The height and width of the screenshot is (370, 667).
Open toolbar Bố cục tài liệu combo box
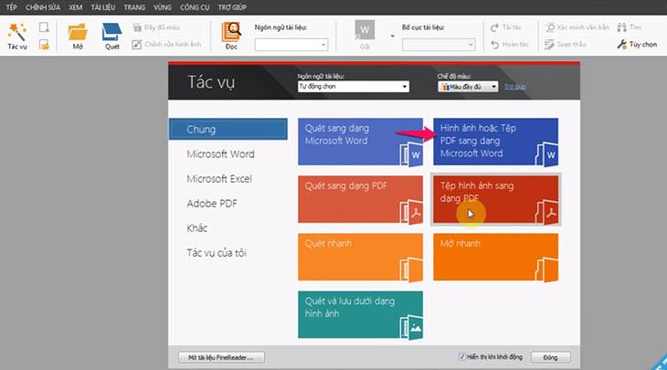coord(439,45)
